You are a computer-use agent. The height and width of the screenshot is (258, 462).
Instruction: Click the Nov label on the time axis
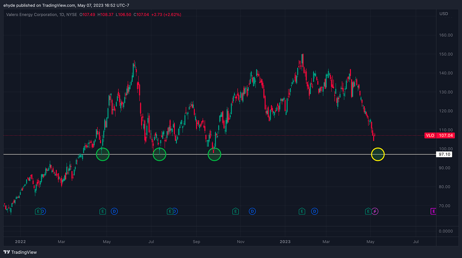[241, 242]
